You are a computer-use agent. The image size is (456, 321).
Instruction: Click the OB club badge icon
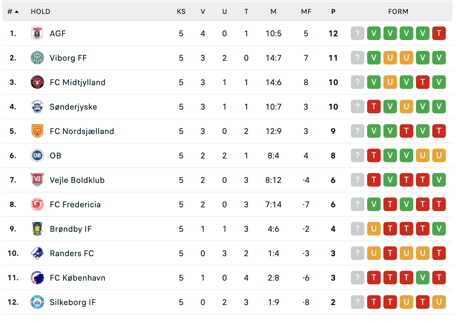pos(37,155)
